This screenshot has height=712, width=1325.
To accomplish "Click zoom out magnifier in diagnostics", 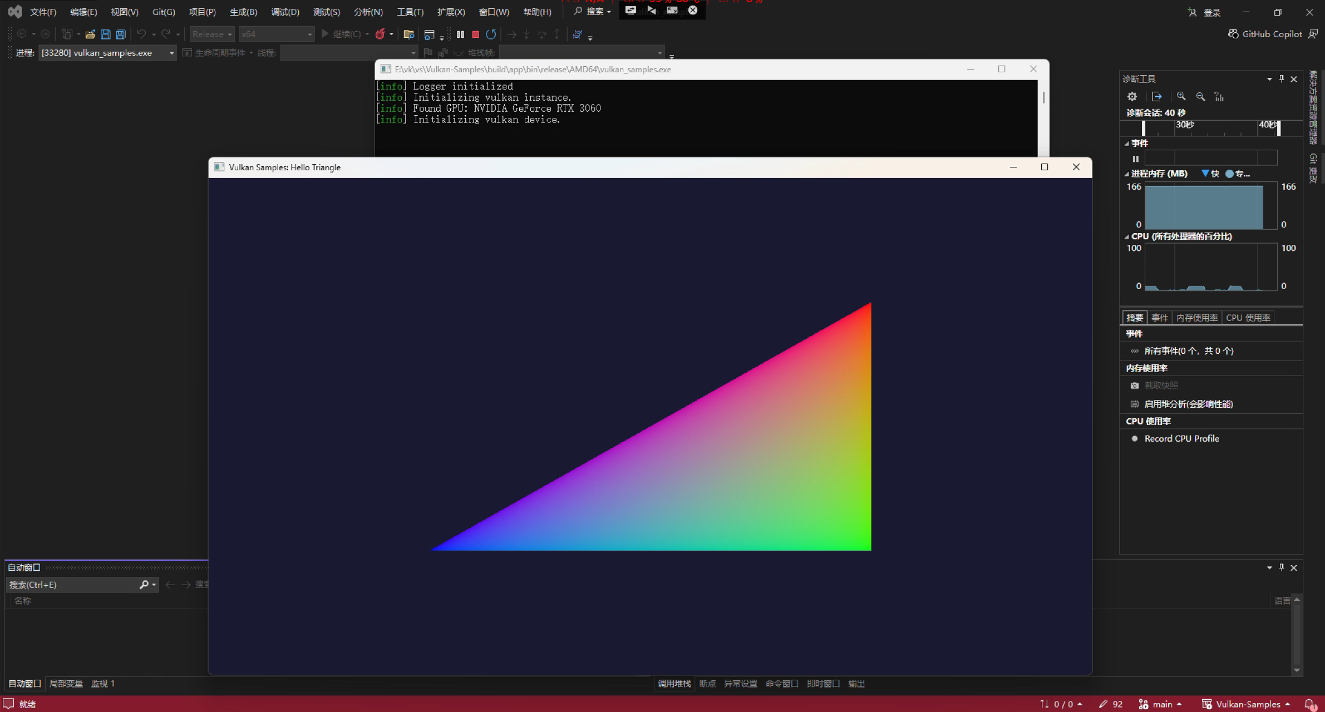I will coord(1200,97).
